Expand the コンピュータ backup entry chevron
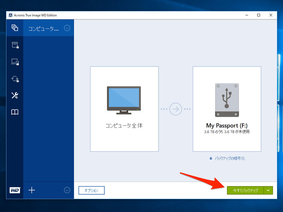Viewport: 283px width, 212px height. [67, 28]
